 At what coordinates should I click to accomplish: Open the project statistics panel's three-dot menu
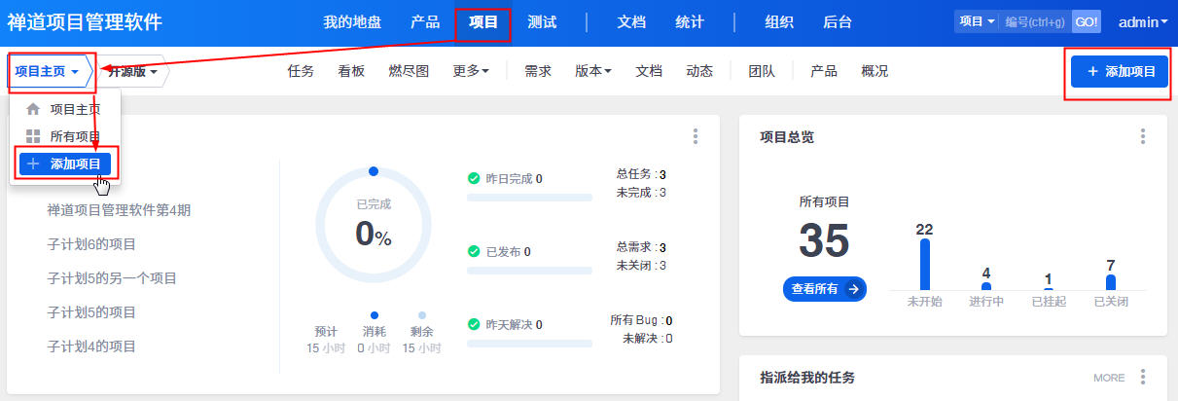(x=696, y=136)
